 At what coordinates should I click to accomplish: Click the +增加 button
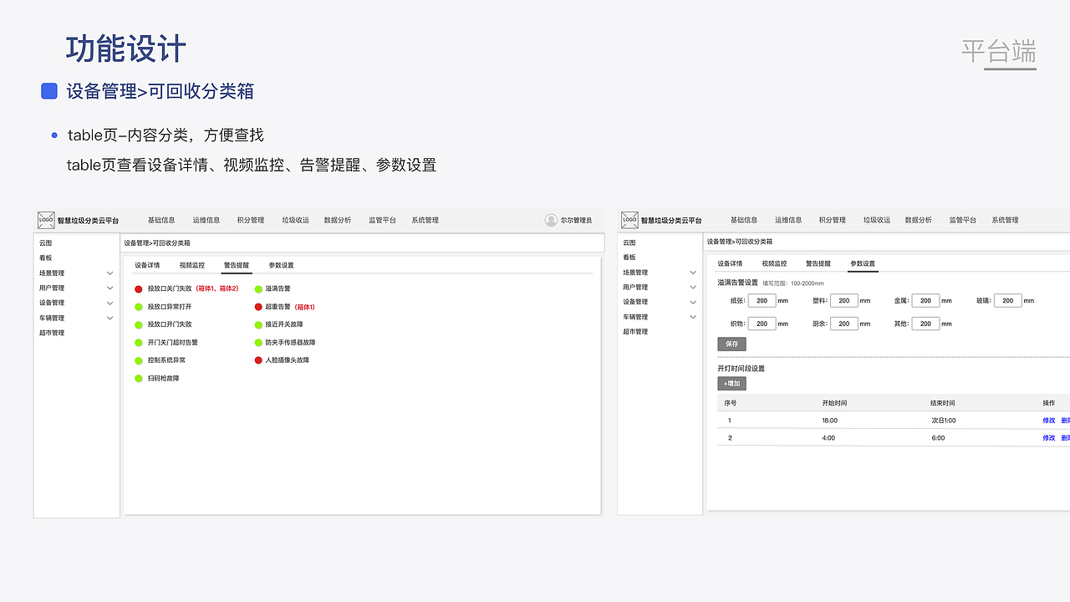click(x=731, y=384)
